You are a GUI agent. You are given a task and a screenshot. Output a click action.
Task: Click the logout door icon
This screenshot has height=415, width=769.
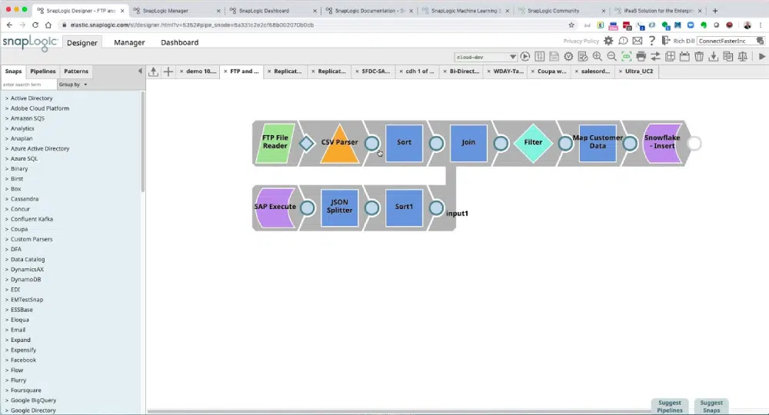[665, 41]
